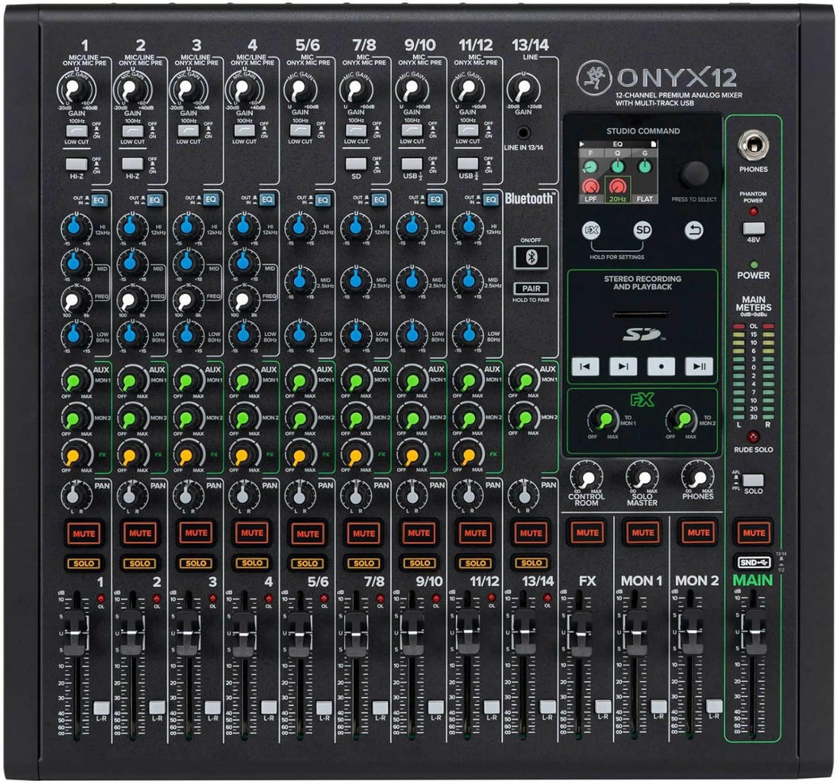837x784 pixels.
Task: Push the Studio Command SD round button
Action: [643, 231]
